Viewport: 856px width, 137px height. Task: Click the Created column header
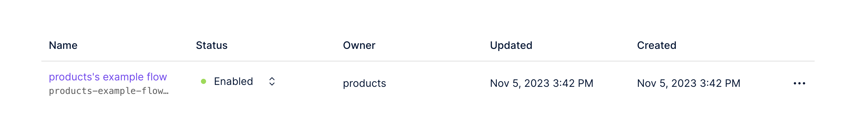(656, 45)
